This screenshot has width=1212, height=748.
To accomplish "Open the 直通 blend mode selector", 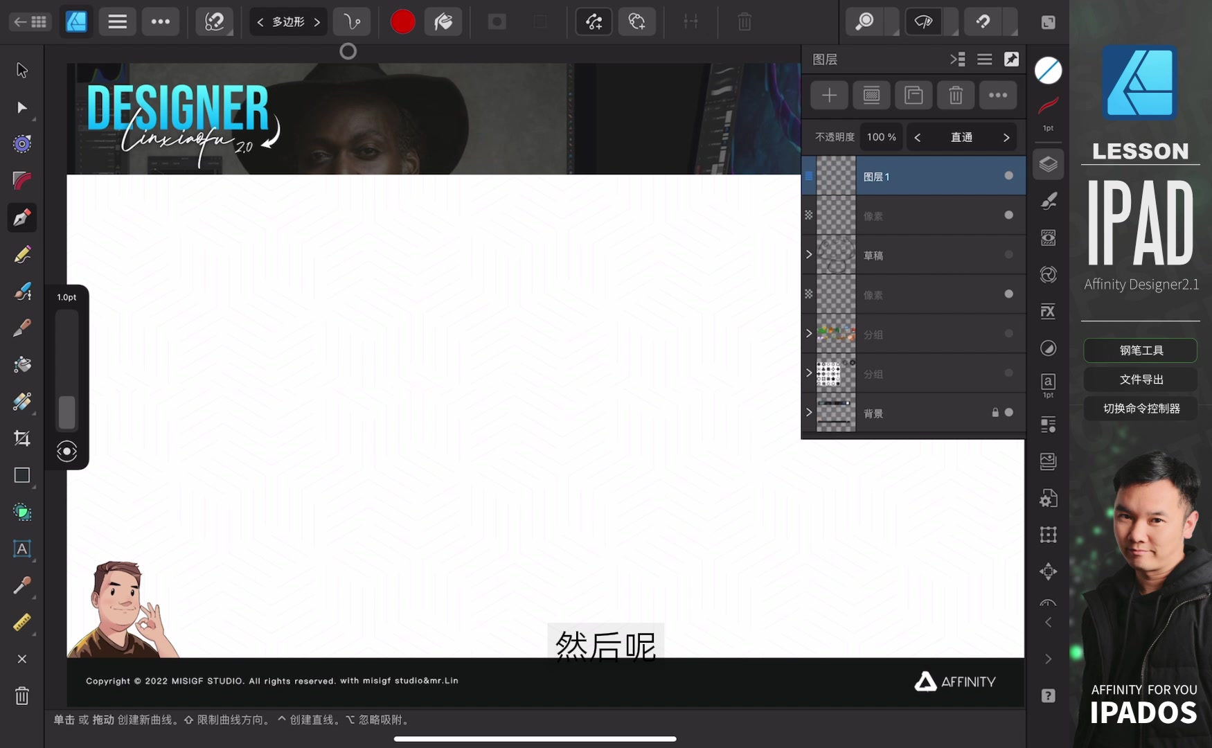I will [961, 136].
